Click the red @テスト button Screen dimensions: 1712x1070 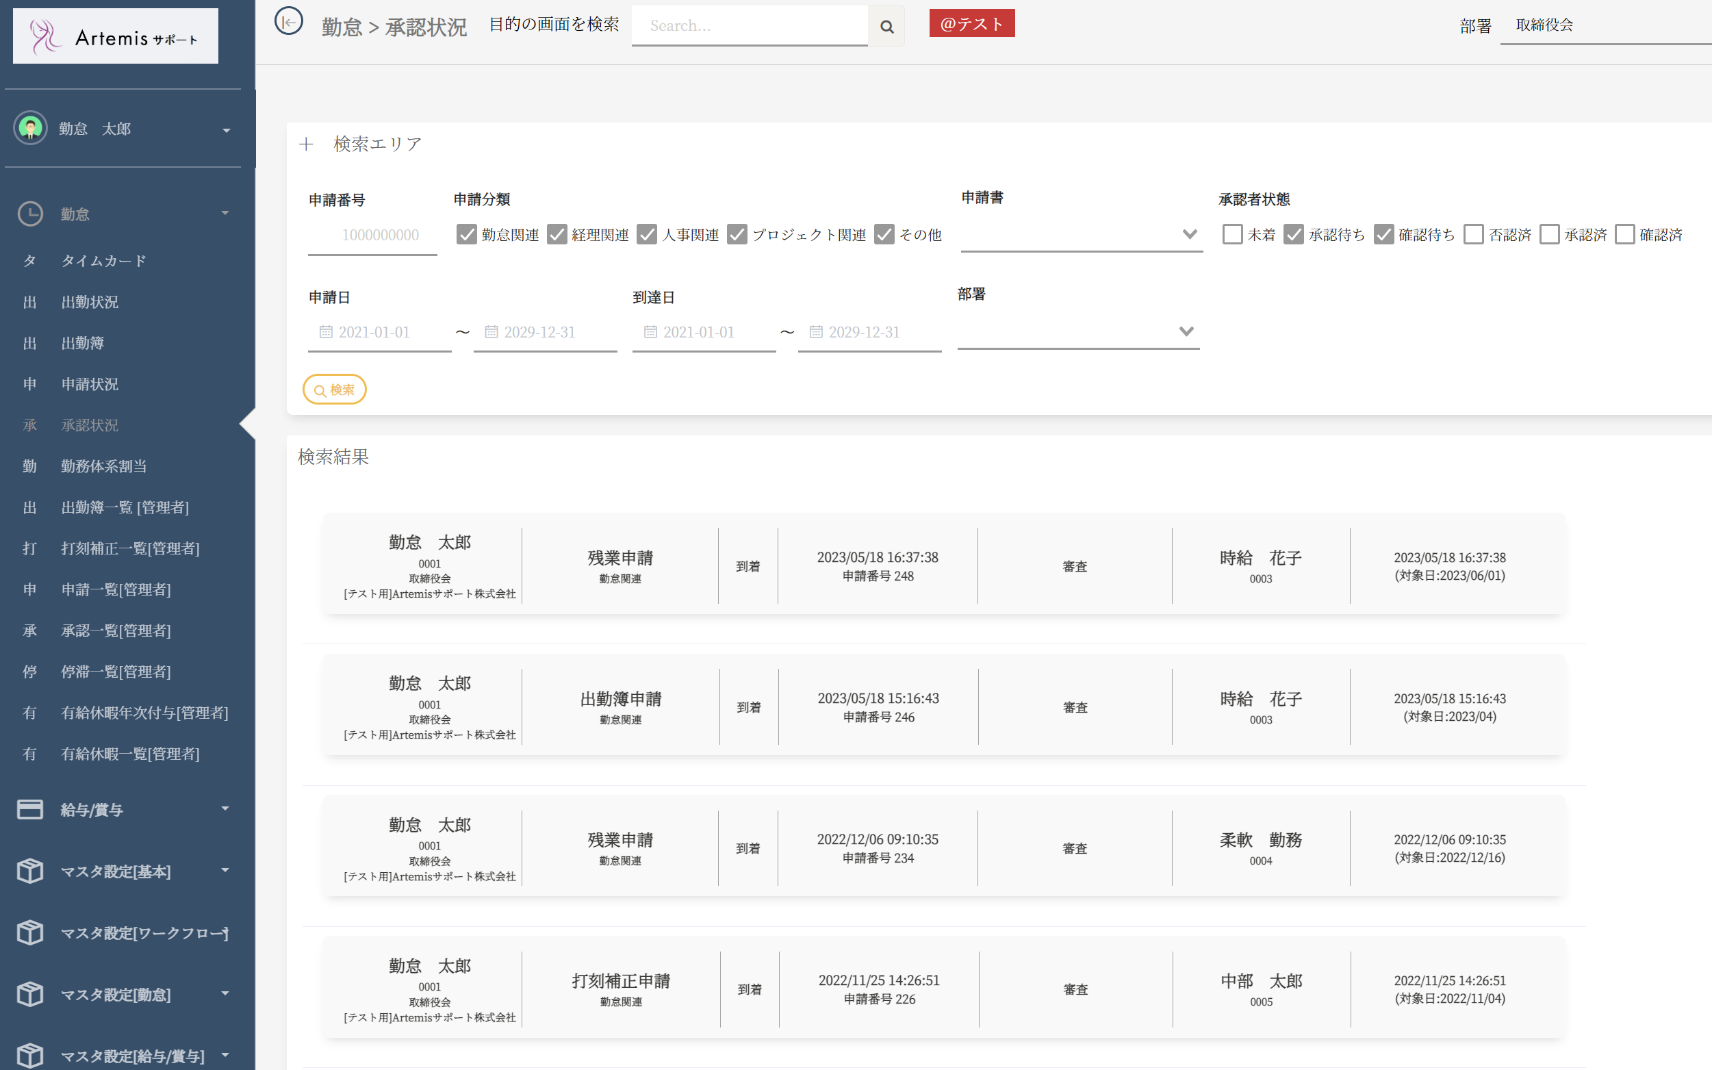tap(971, 23)
